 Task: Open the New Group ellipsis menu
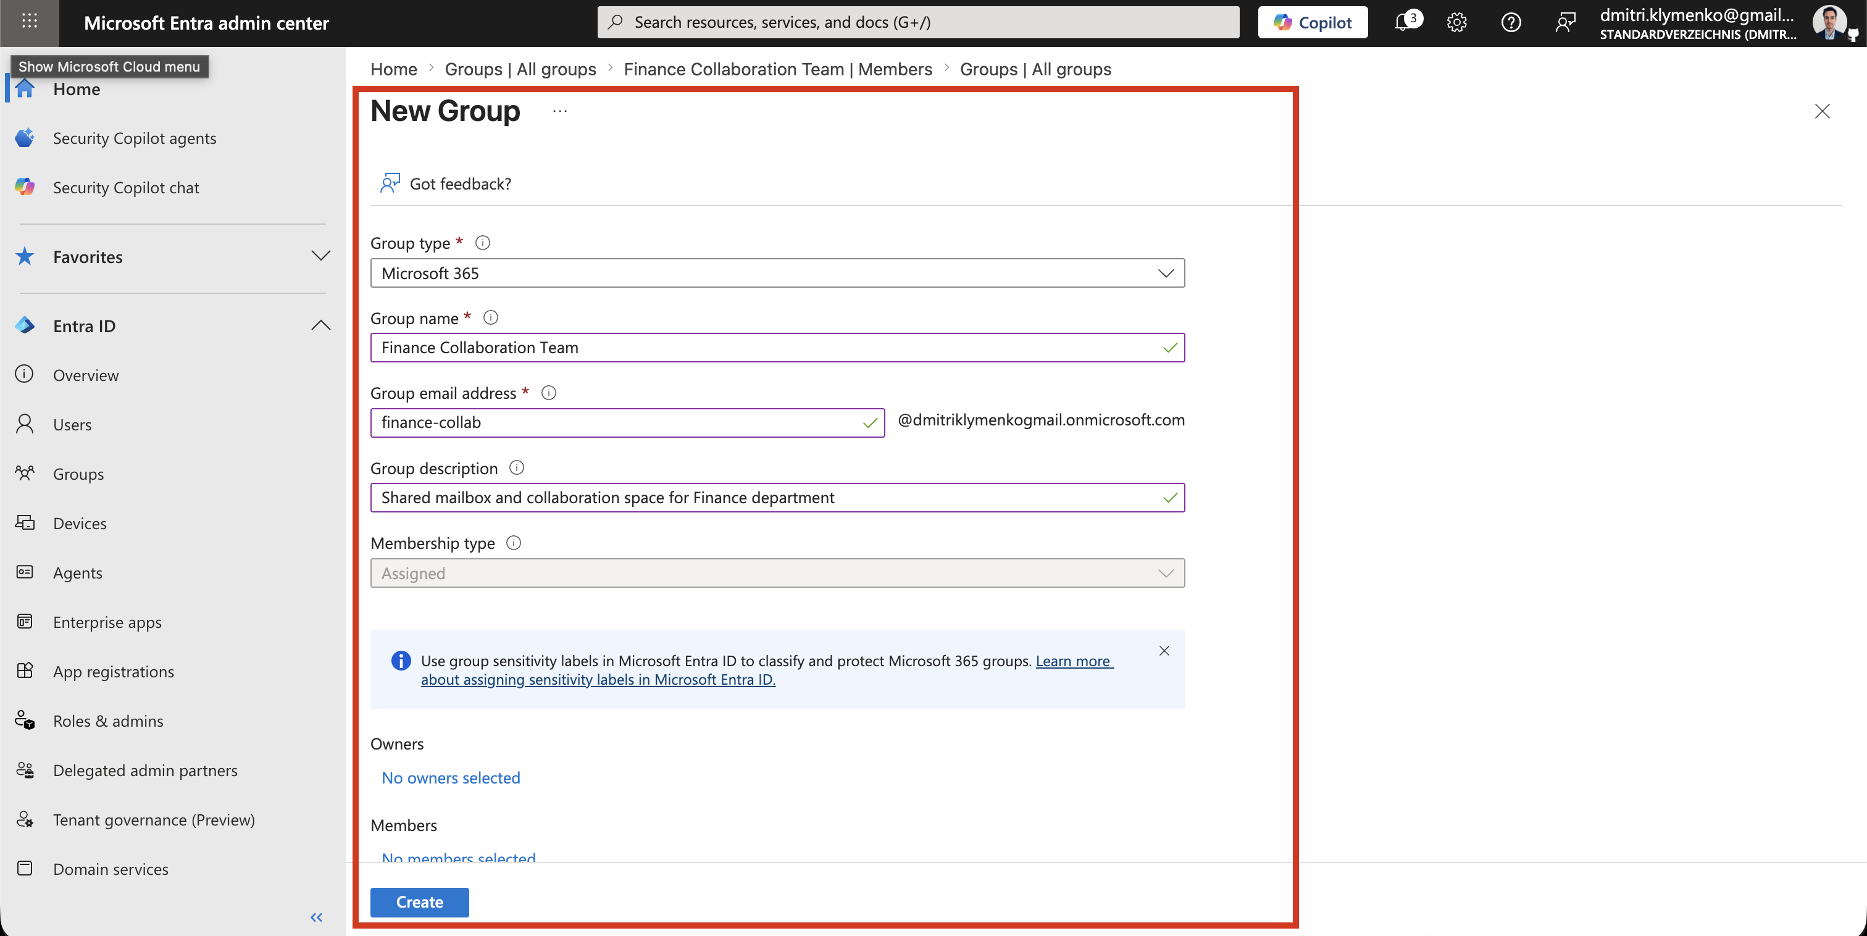559,111
